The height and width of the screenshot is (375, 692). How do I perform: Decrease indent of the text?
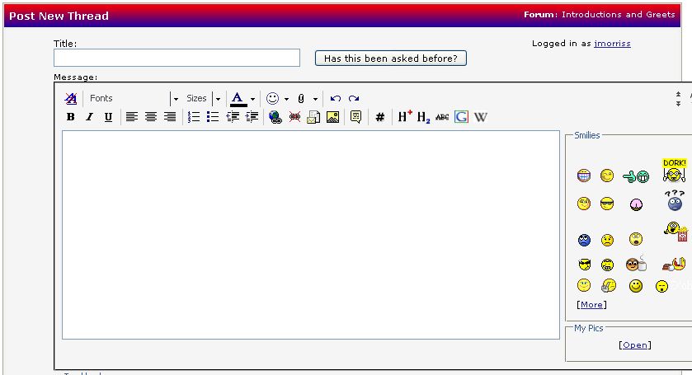pyautogui.click(x=232, y=117)
